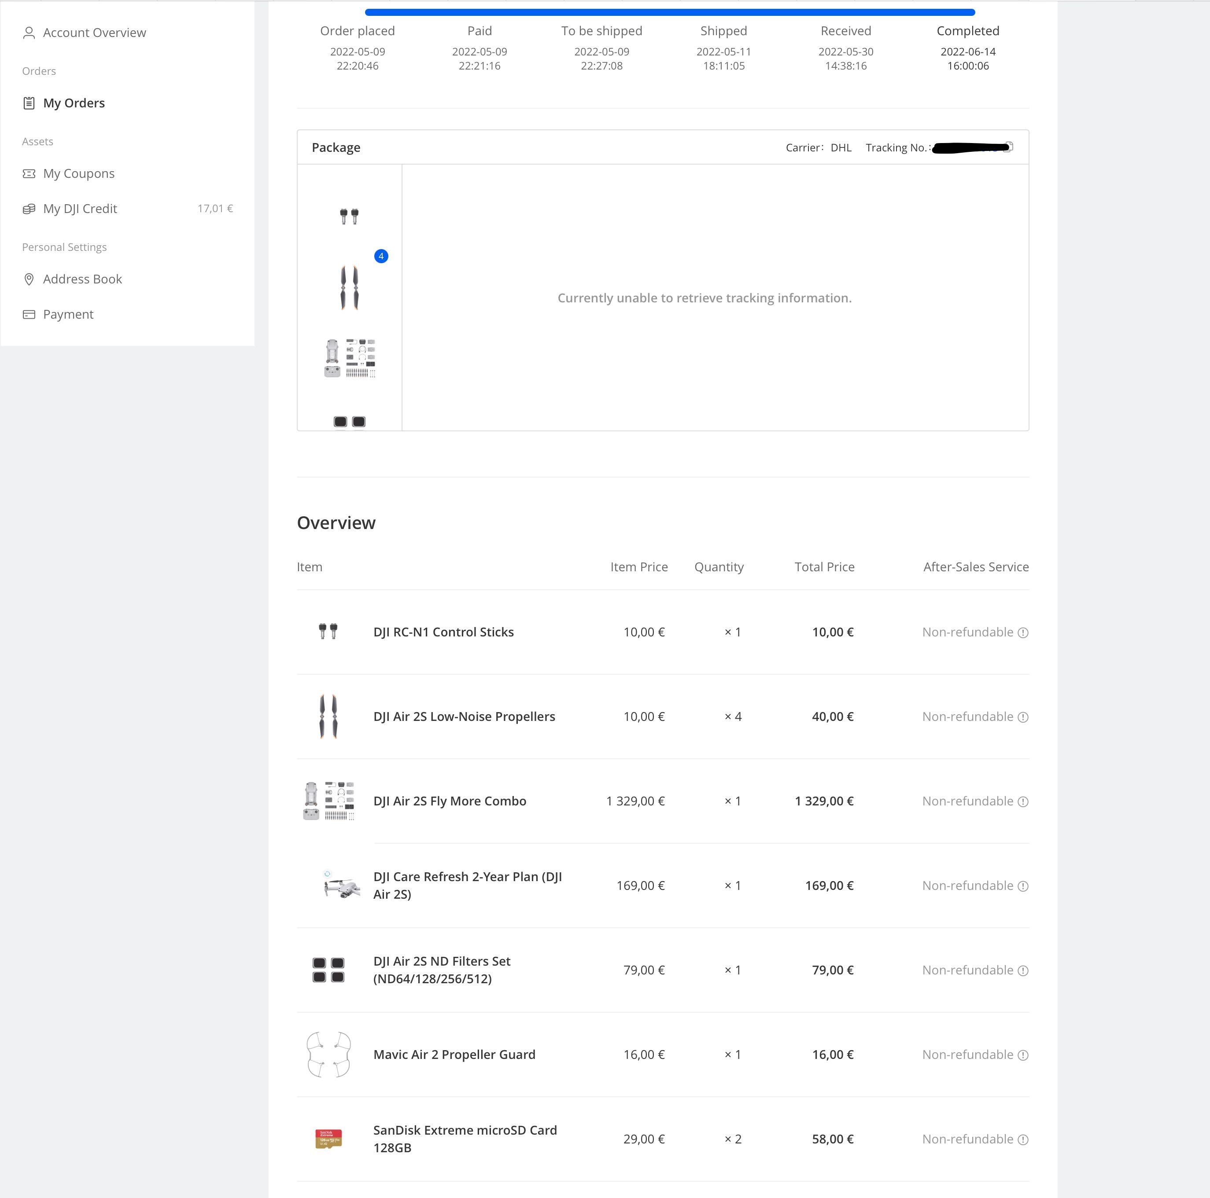Copy the tracking number with the copy icon
1210x1198 pixels.
[1008, 147]
